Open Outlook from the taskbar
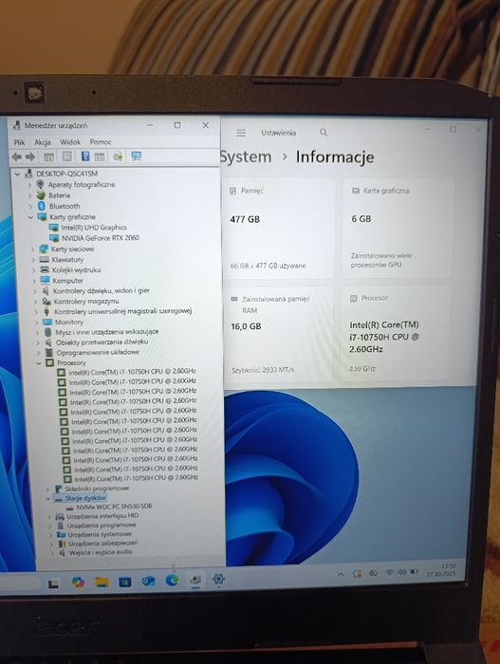500x664 pixels. click(148, 581)
